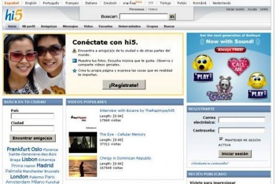Select Manchester in city cloud
The height and width of the screenshot is (184, 276).
33,171
